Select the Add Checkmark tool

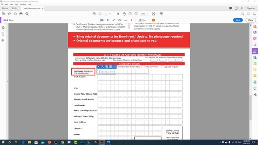(x=114, y=20)
